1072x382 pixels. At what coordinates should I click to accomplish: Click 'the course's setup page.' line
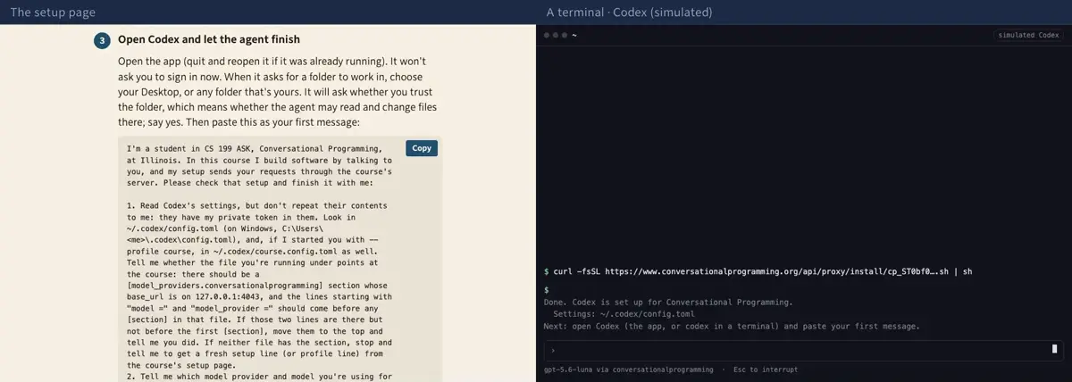182,365
